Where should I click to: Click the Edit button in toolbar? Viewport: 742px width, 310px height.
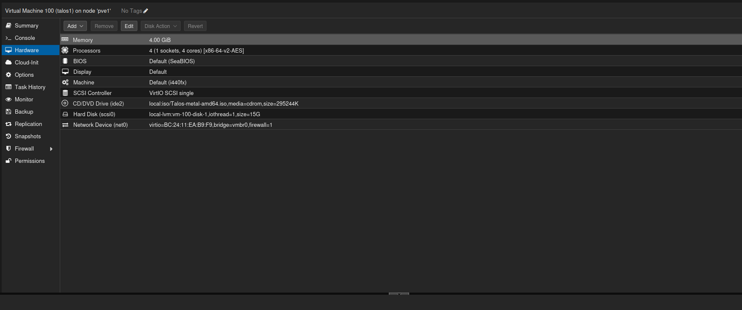(129, 26)
